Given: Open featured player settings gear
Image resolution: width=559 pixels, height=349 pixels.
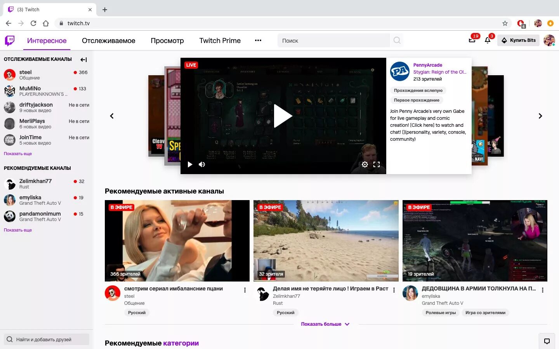Looking at the screenshot, I should (x=365, y=164).
